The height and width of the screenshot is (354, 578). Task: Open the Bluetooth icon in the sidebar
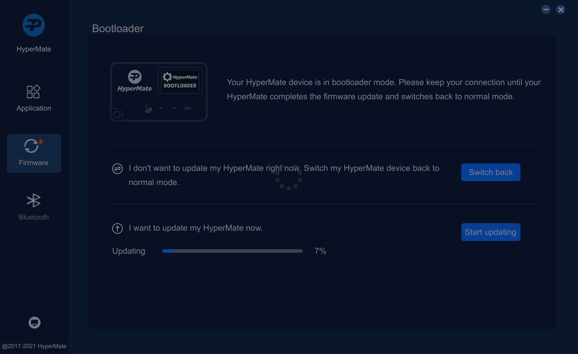point(33,200)
